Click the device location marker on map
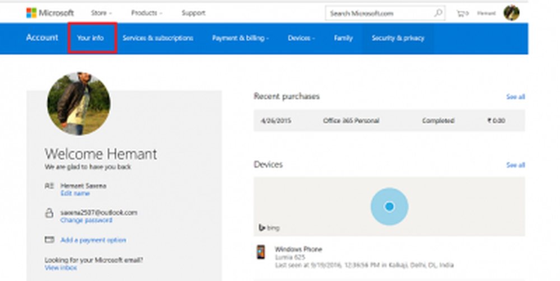 (x=389, y=207)
